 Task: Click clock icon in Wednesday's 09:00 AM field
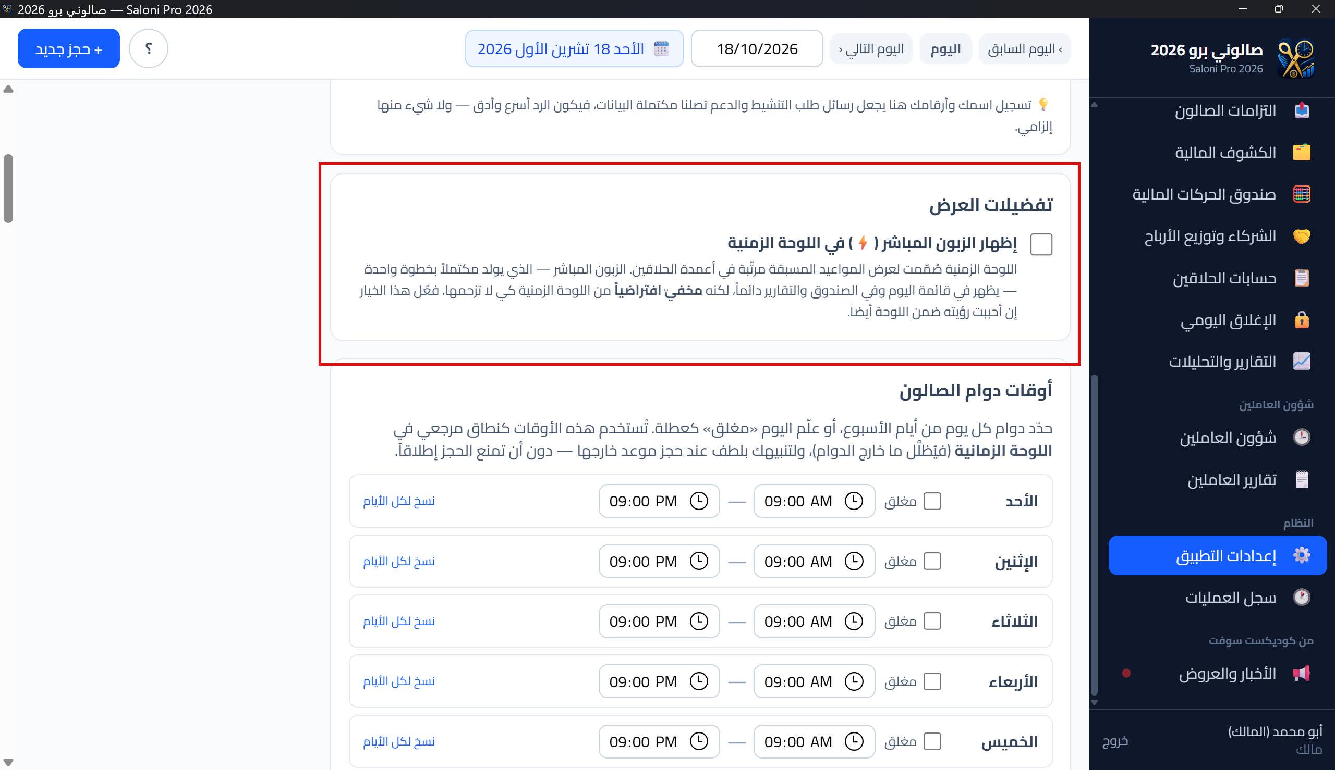853,681
